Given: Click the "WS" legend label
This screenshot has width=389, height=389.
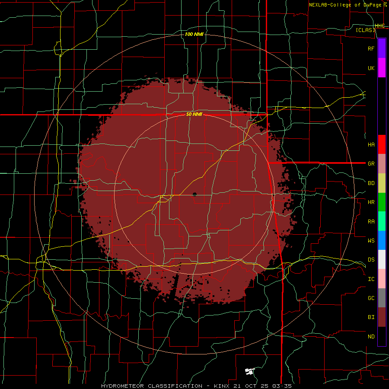Looking at the screenshot, I should point(371,240).
